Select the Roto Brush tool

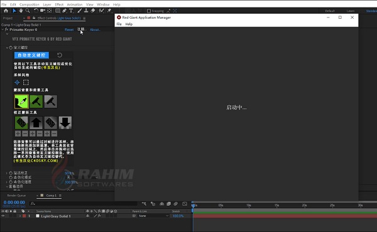[101, 11]
